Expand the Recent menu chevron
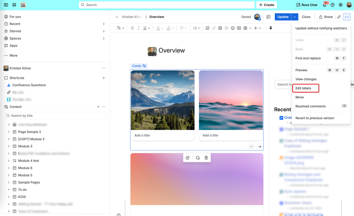Screen dimensions: 354x216 point(103,24)
